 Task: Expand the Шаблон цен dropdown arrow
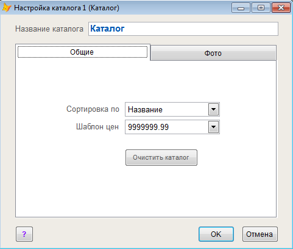(213, 127)
